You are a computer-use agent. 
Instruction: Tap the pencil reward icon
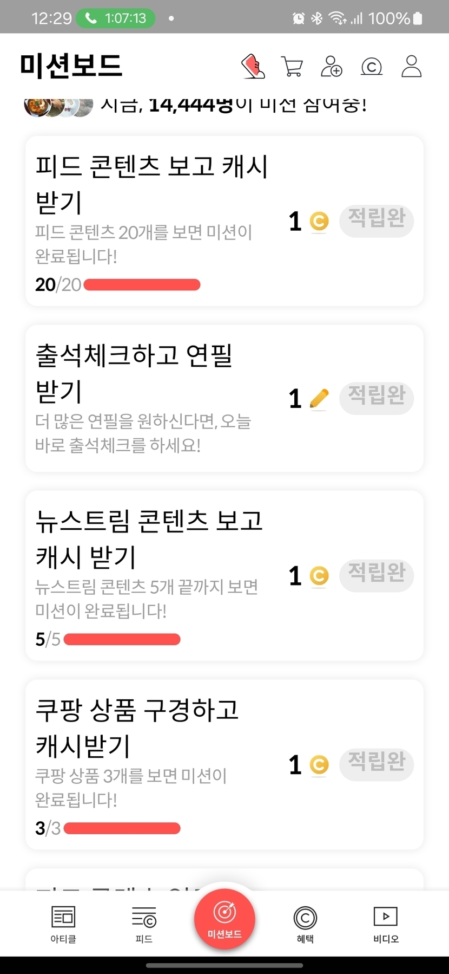click(319, 399)
